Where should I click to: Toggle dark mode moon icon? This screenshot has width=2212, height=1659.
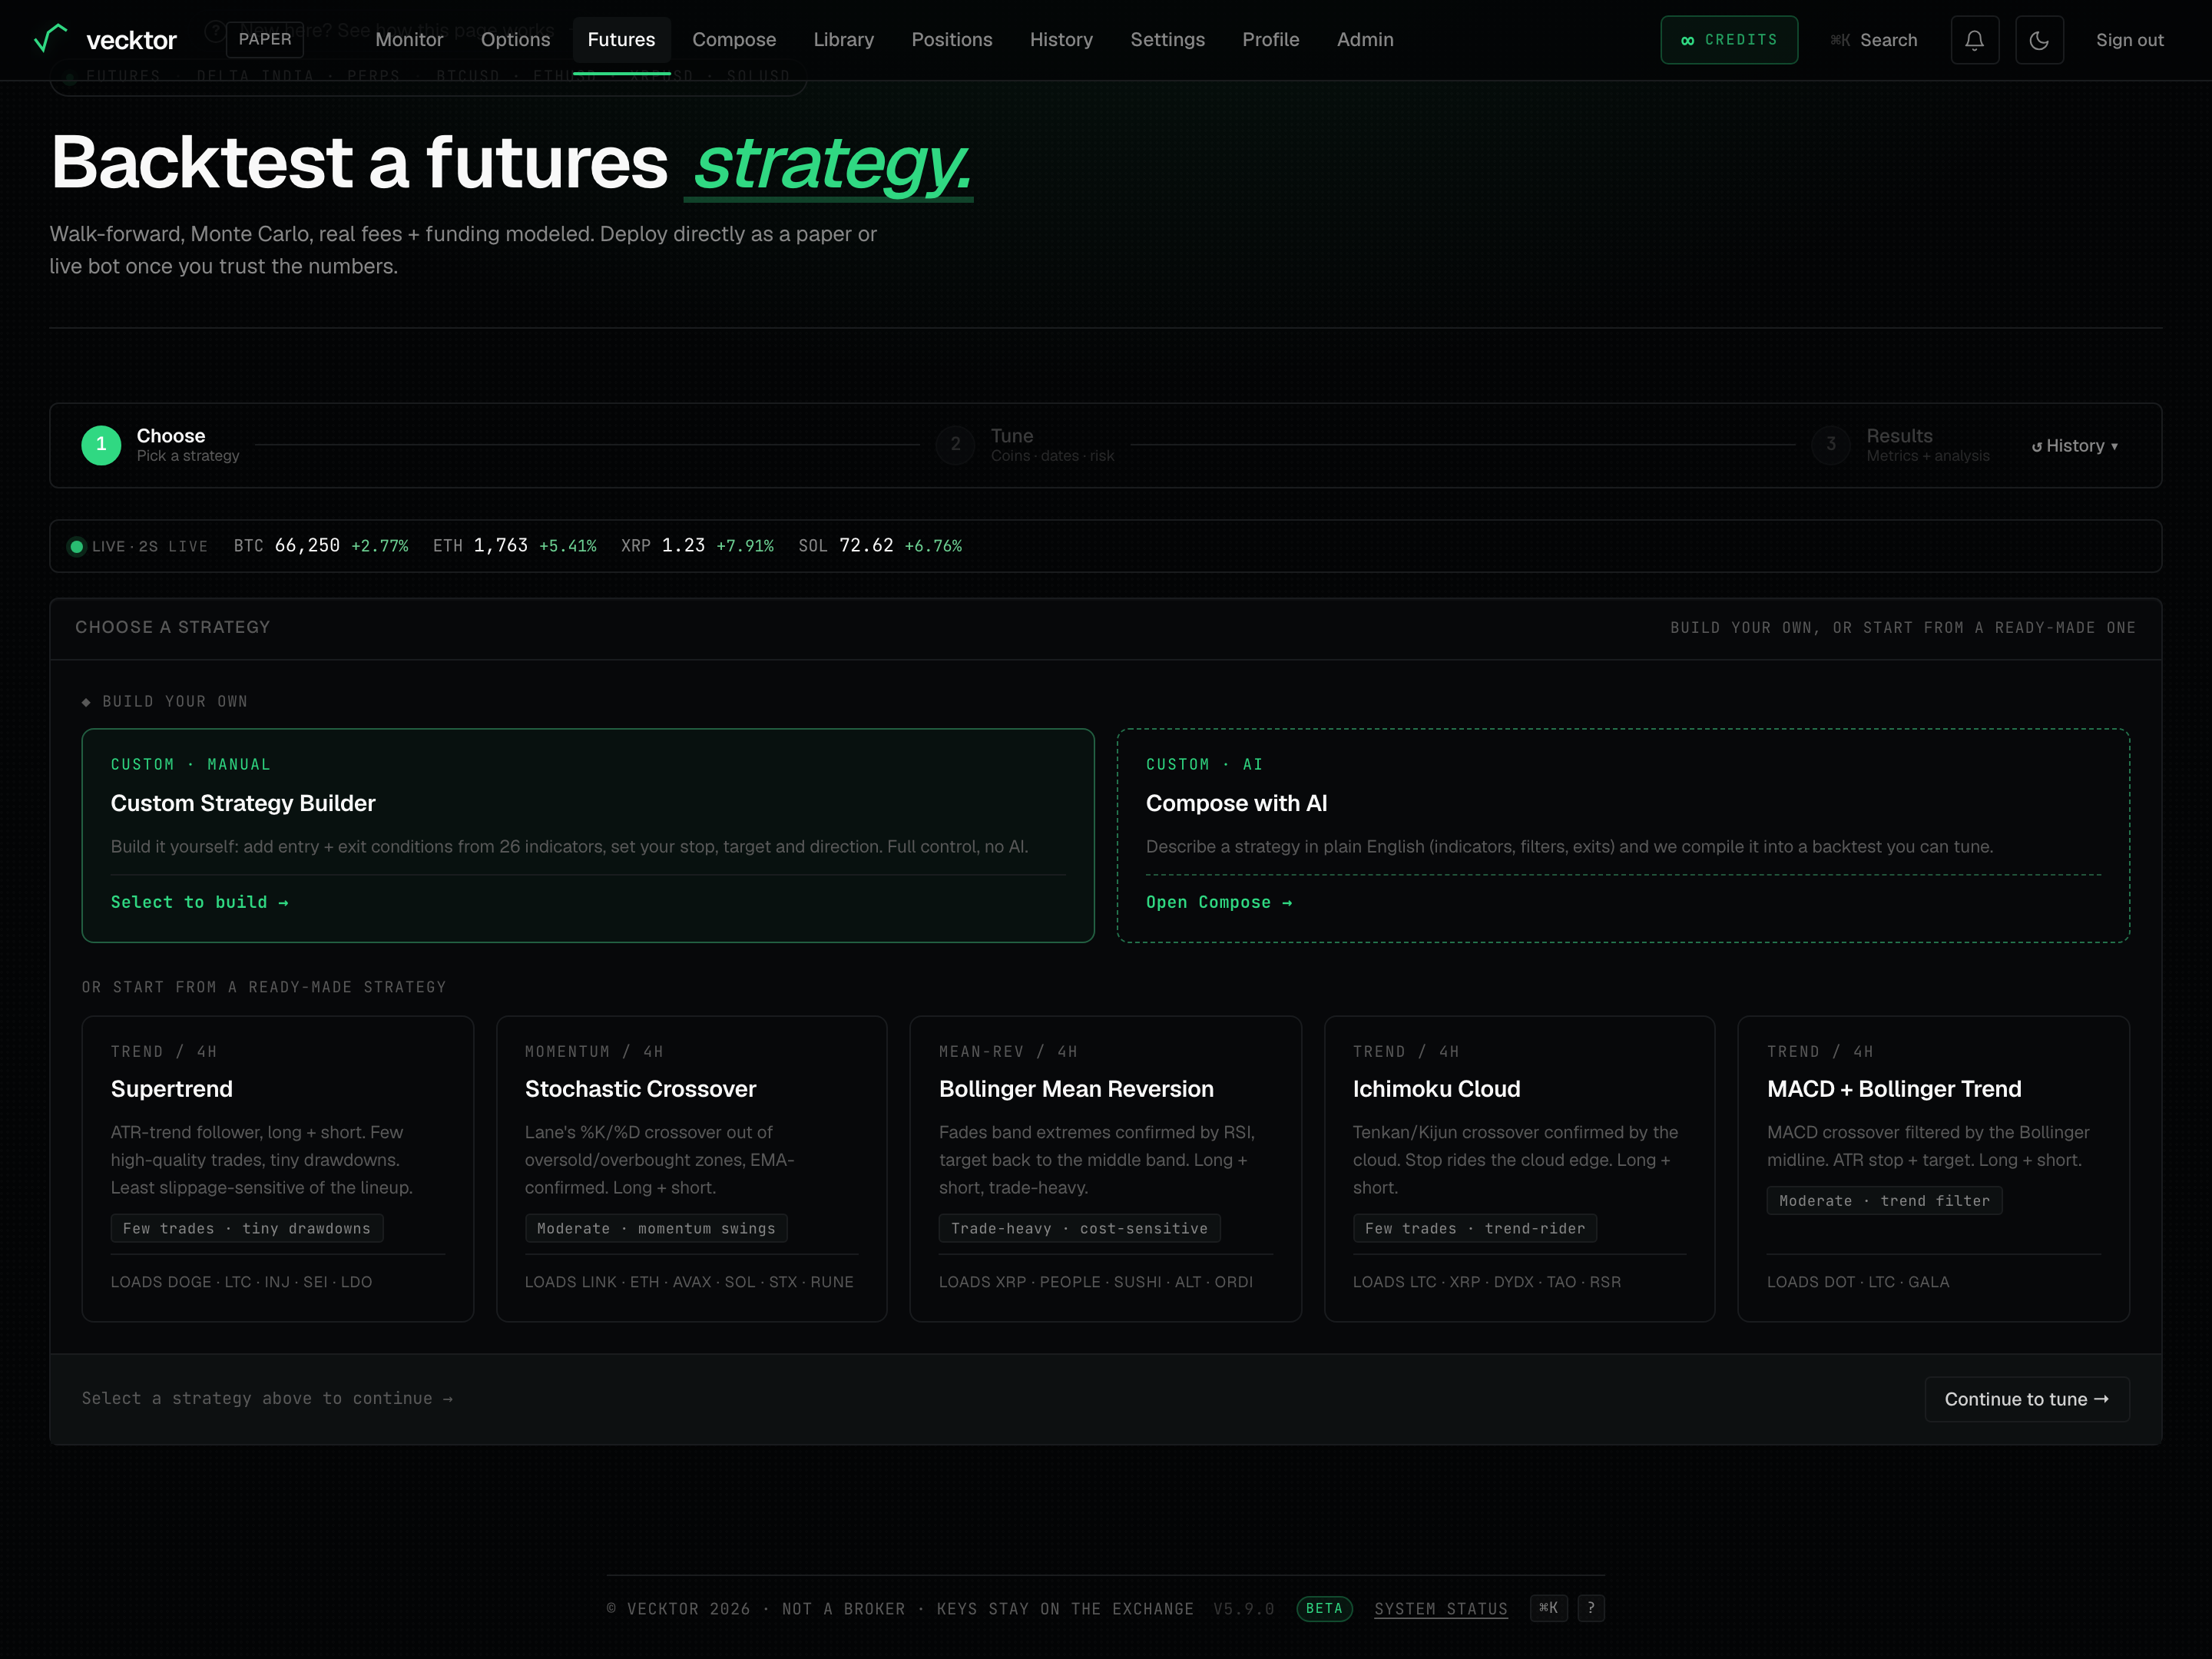click(x=2039, y=40)
